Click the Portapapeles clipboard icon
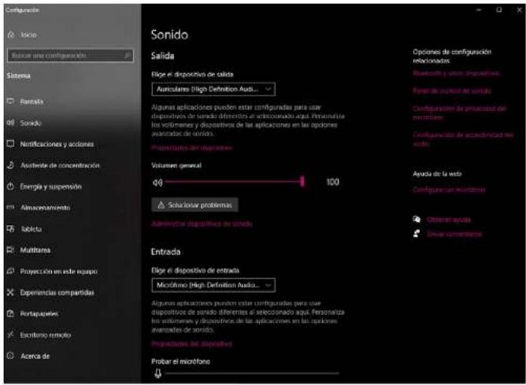This screenshot has height=385, width=526. [x=11, y=313]
